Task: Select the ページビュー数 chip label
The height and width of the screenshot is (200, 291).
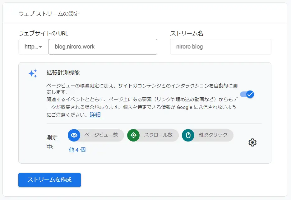Action: tap(101, 135)
